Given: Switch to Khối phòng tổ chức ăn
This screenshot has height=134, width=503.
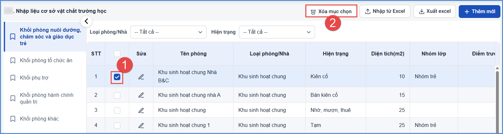Looking at the screenshot, I should (45, 60).
